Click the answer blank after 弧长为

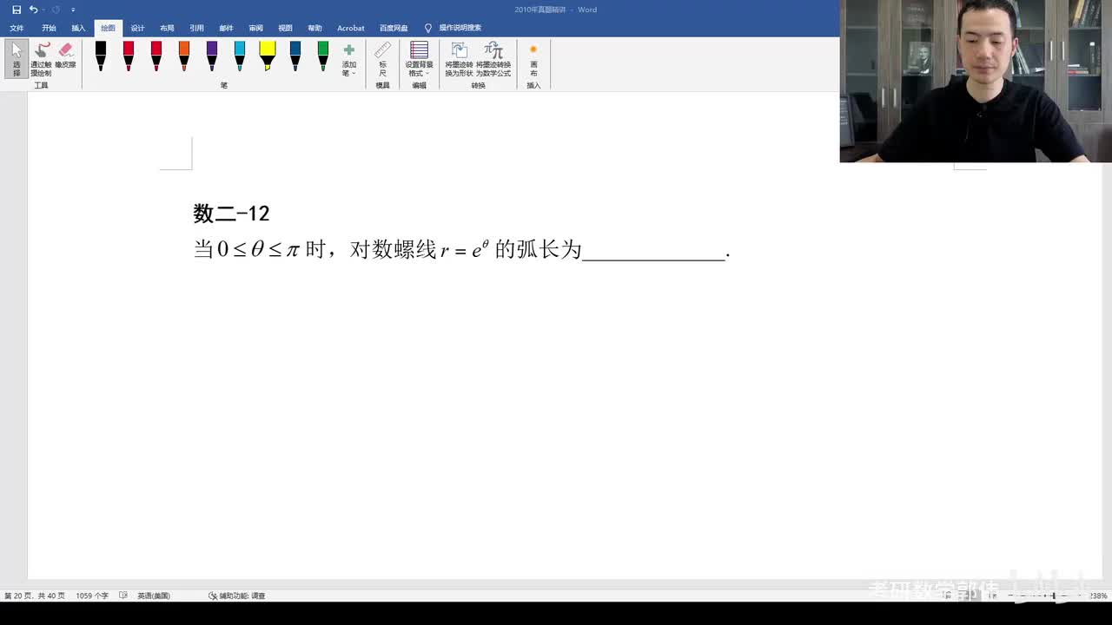click(x=653, y=252)
